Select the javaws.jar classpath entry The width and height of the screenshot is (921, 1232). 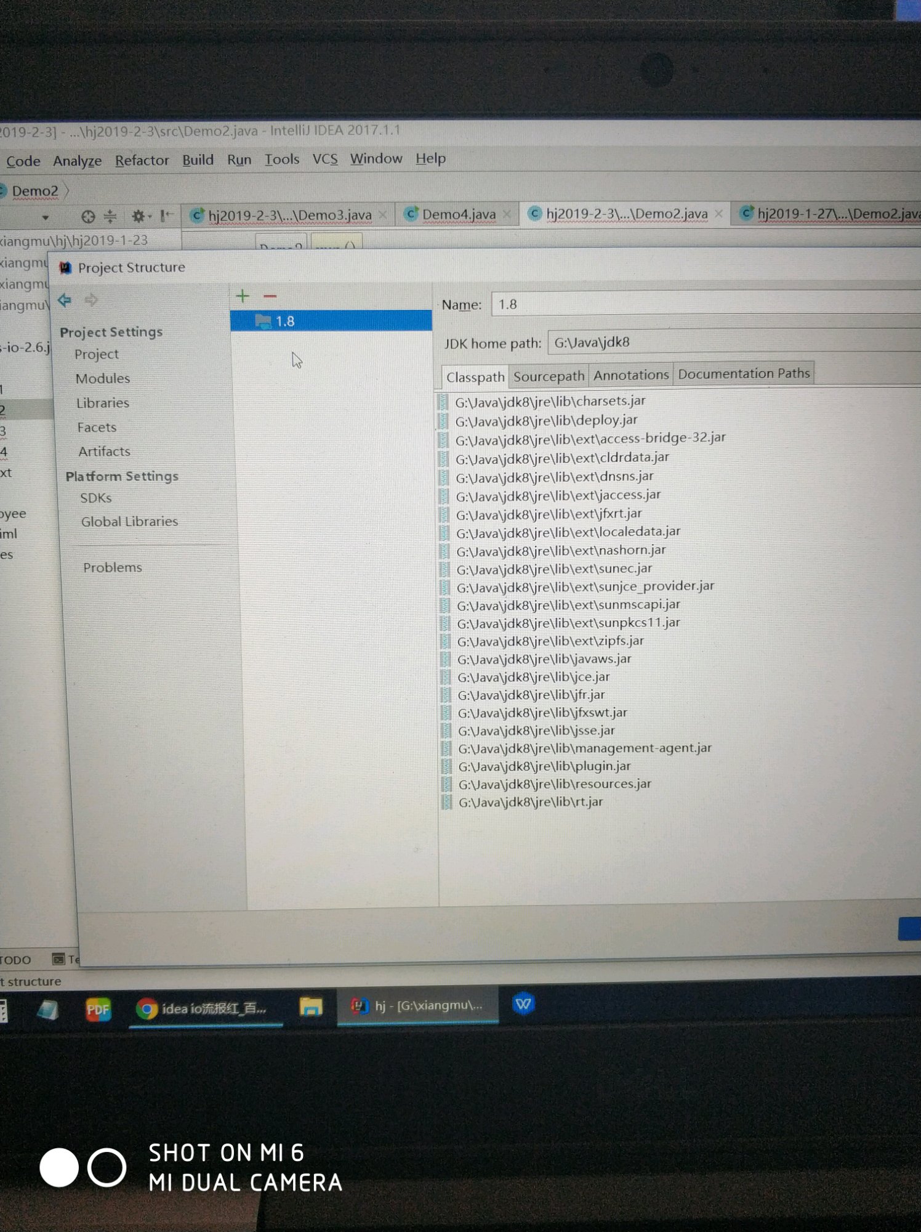pos(544,659)
